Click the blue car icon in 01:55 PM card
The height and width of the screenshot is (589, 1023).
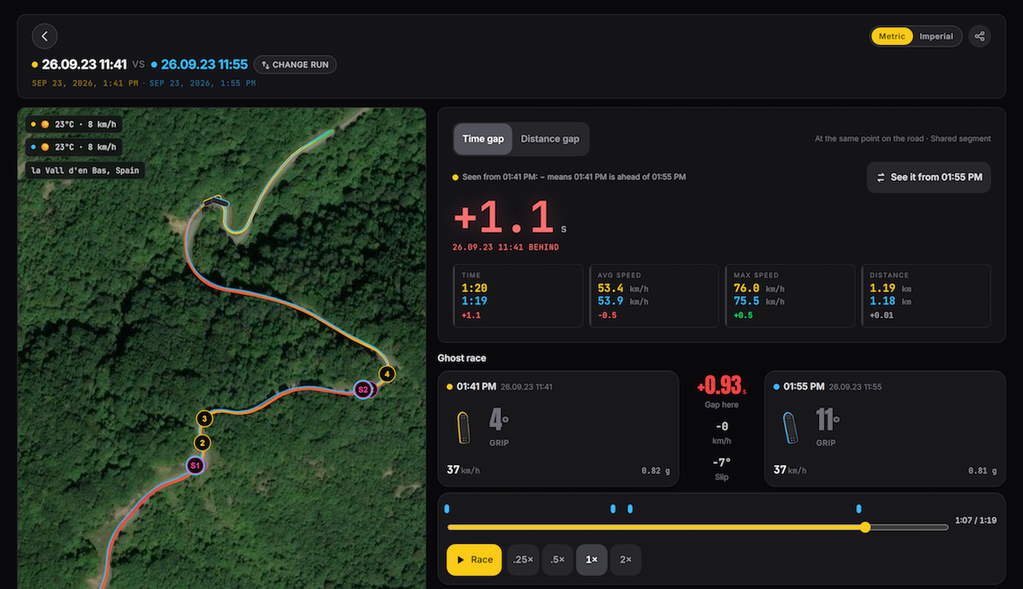[790, 428]
